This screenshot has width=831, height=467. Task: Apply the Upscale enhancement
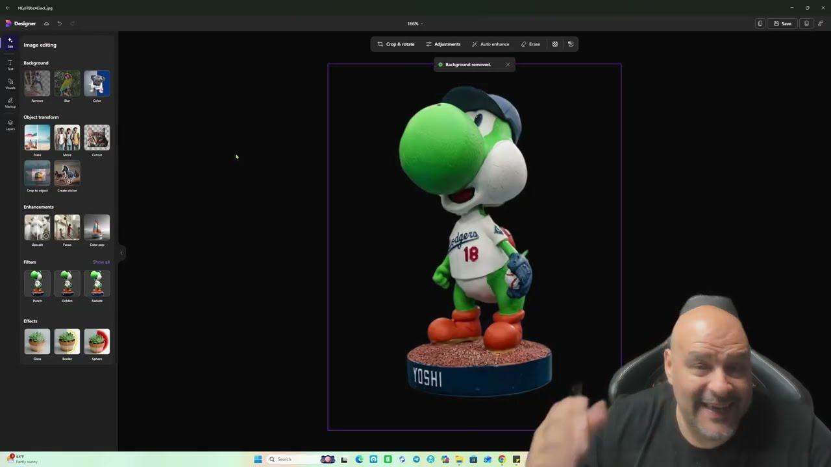click(37, 227)
